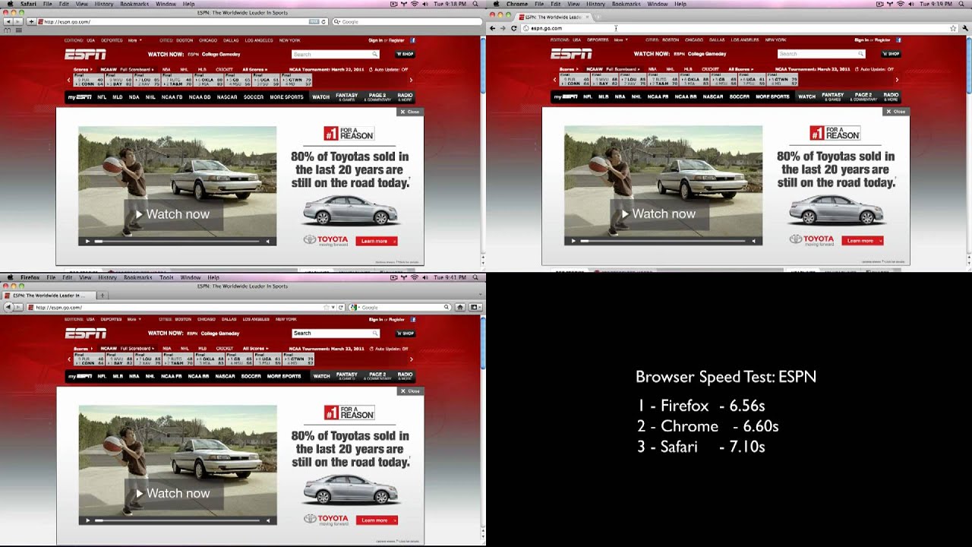This screenshot has width=972, height=547.
Task: Select the NFL tab in Safari's ESPN nav
Action: click(x=102, y=97)
